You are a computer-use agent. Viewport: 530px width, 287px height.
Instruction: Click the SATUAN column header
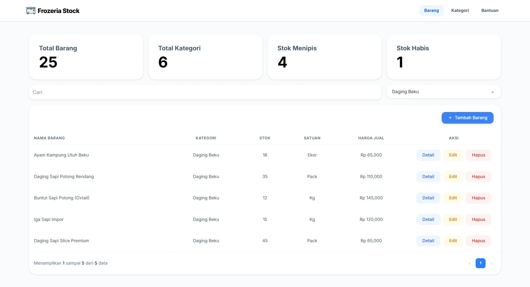tap(312, 138)
